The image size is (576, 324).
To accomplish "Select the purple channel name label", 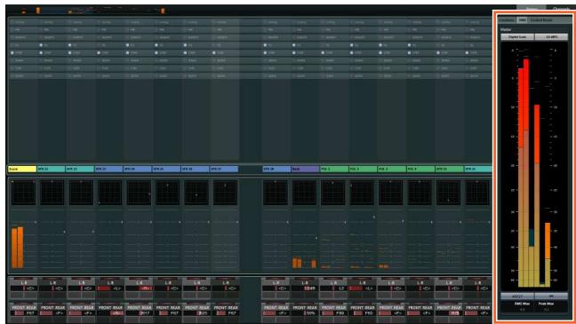I will pos(305,170).
